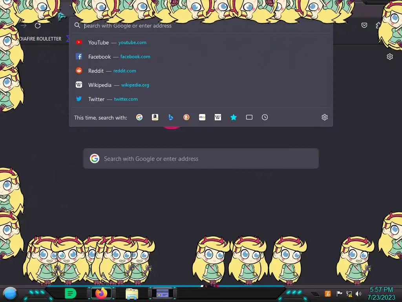Open the Windows Start orb

[10, 294]
